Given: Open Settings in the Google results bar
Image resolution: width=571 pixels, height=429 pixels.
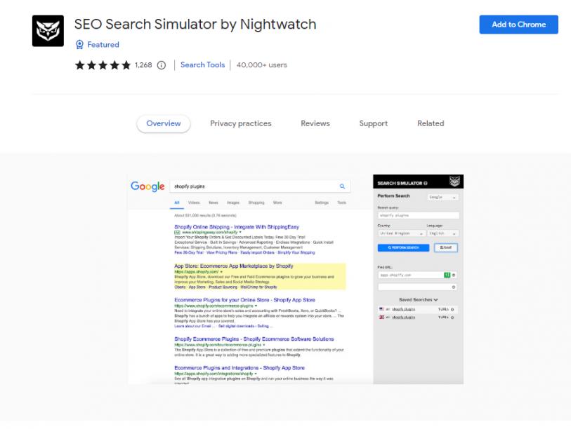Looking at the screenshot, I should click(322, 203).
